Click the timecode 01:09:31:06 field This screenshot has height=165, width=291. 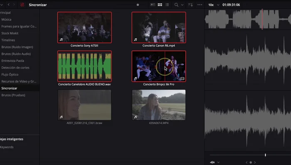231,5
